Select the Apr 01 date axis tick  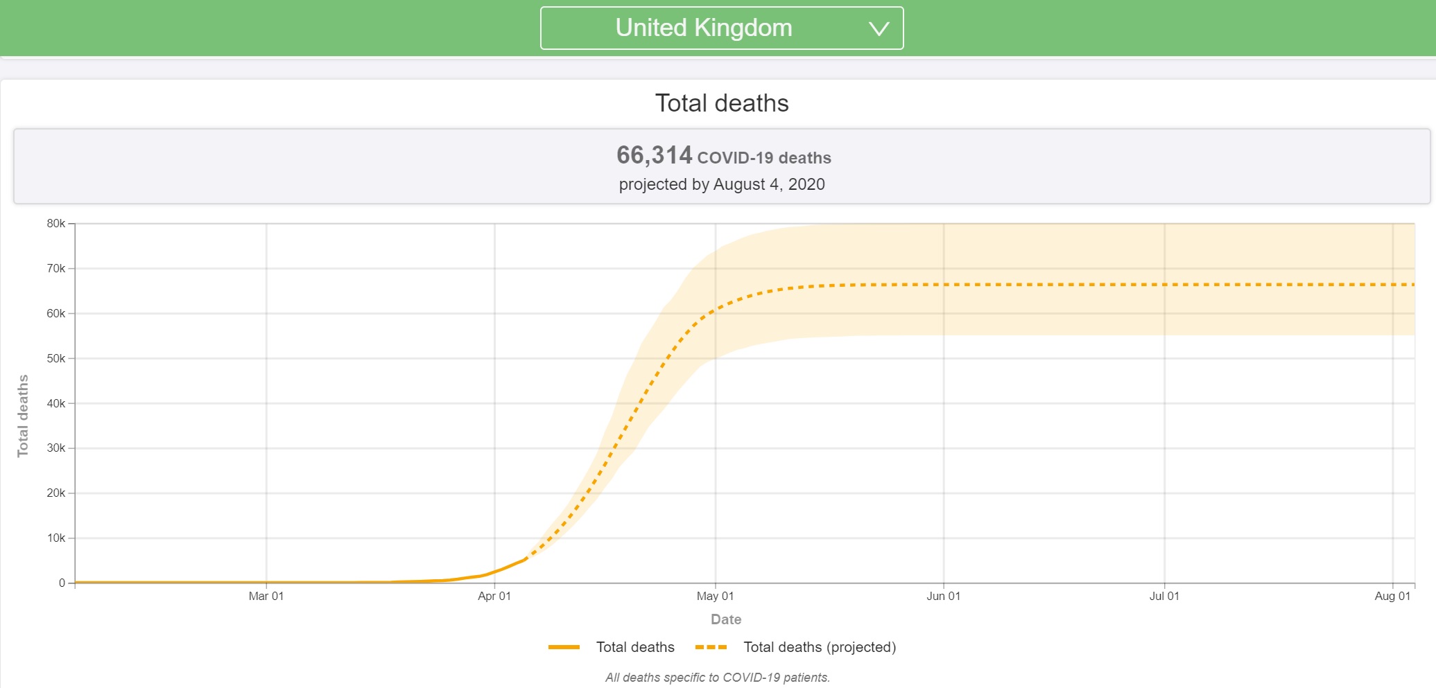click(x=494, y=596)
